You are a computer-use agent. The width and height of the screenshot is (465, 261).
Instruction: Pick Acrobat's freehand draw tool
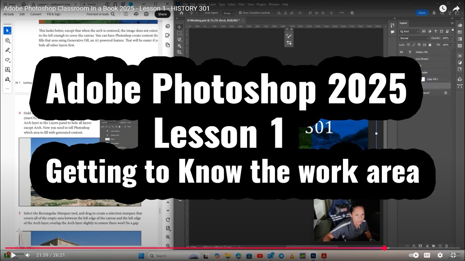coord(8,60)
